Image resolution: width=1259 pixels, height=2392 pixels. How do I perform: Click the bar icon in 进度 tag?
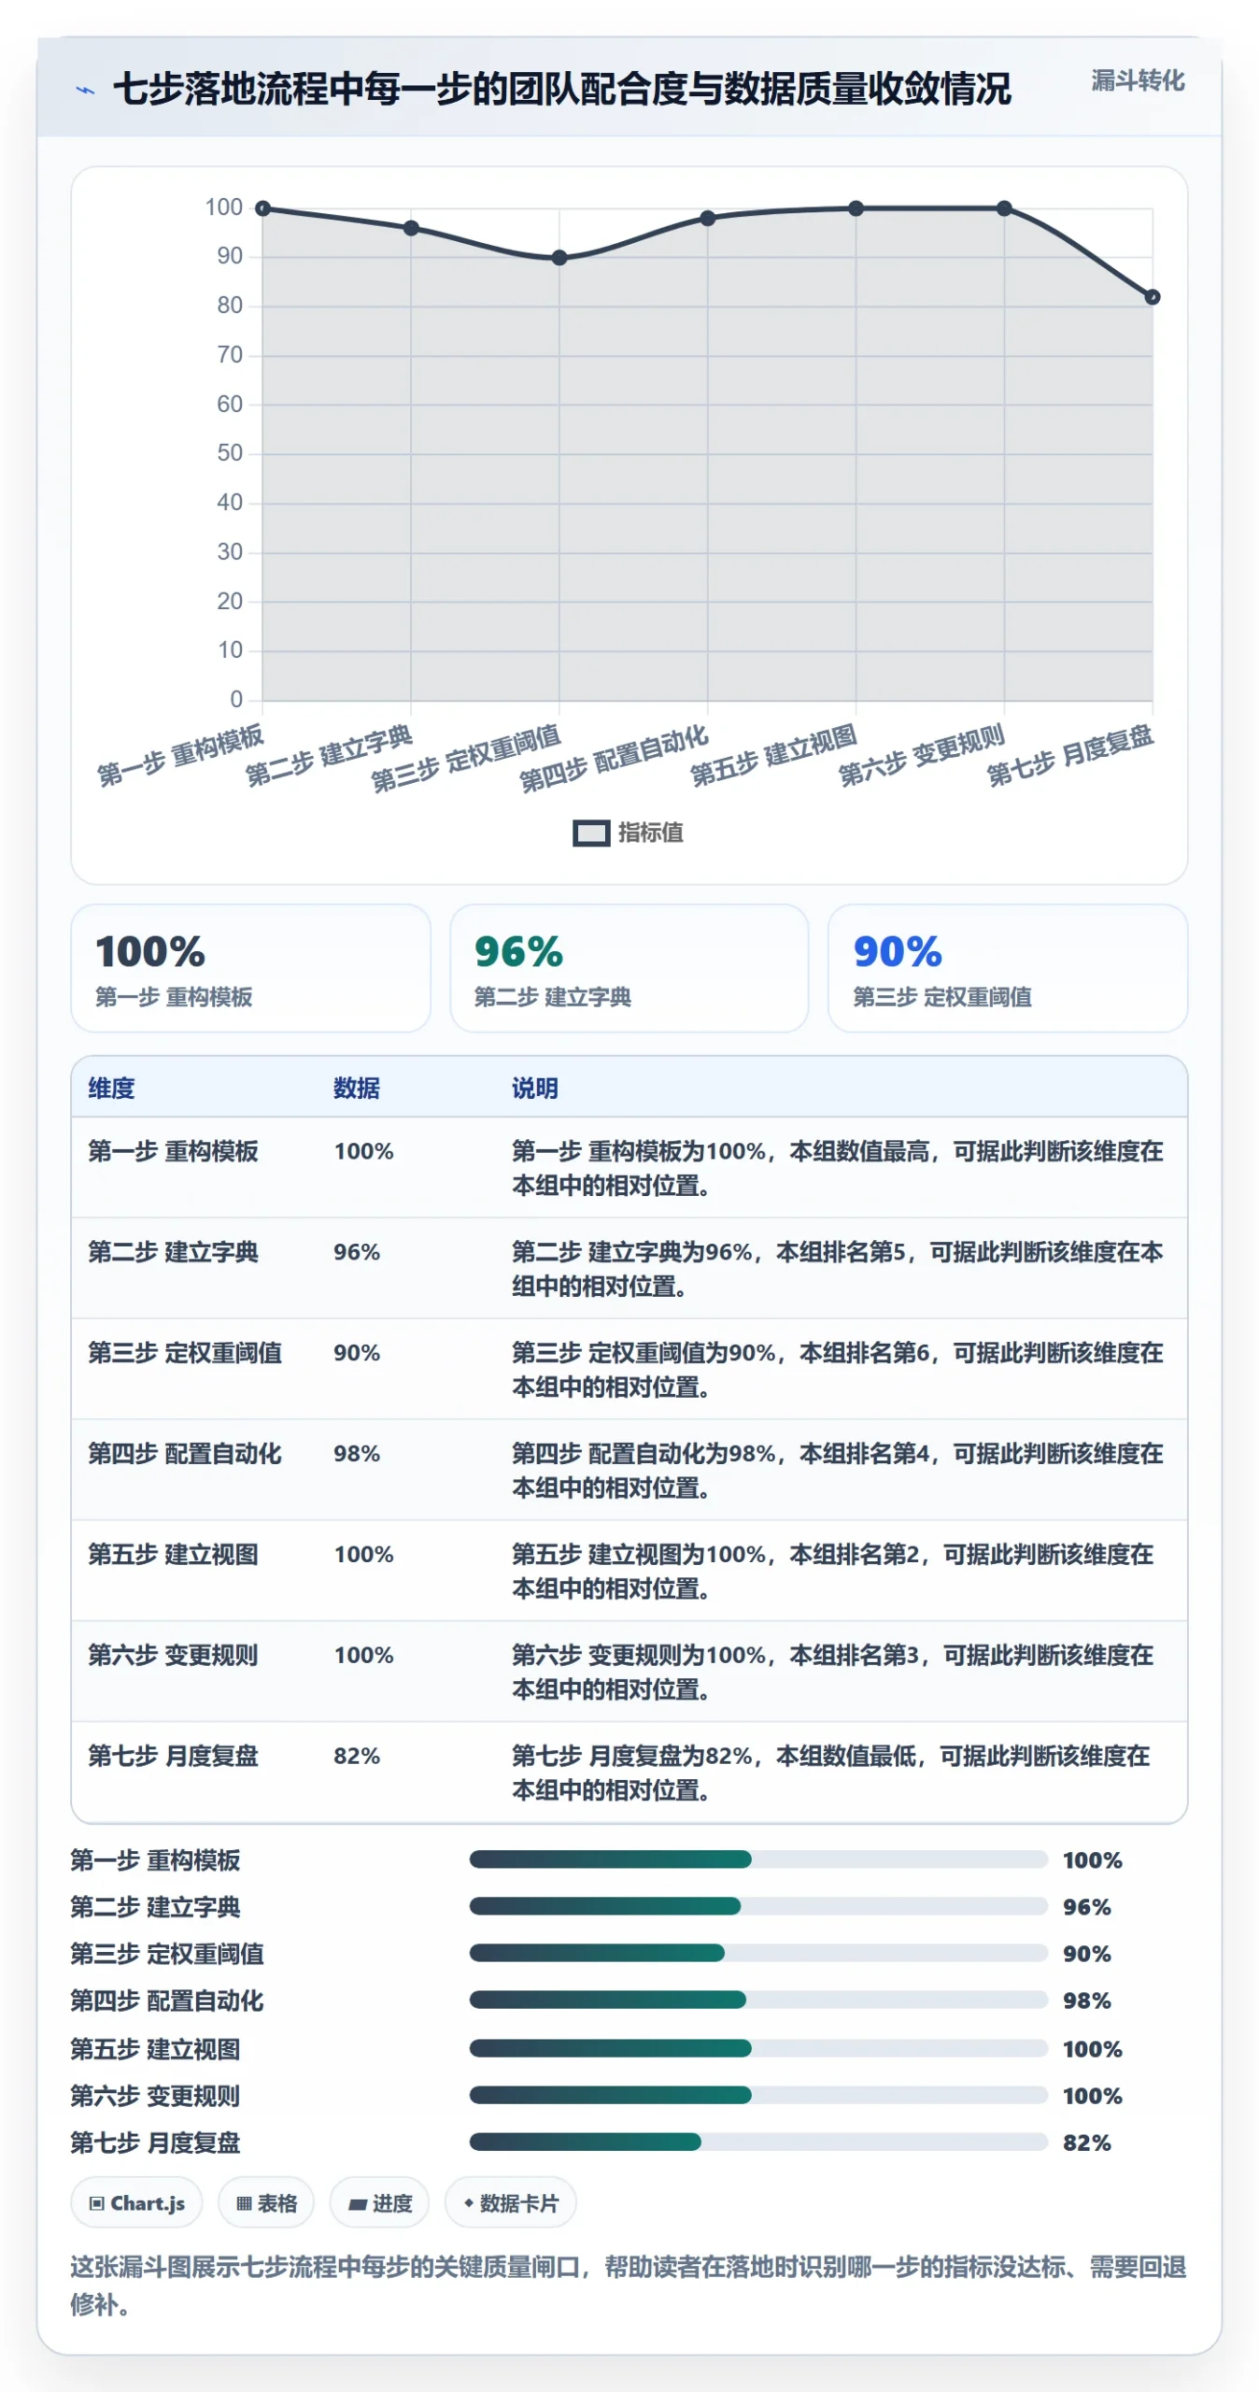357,2204
